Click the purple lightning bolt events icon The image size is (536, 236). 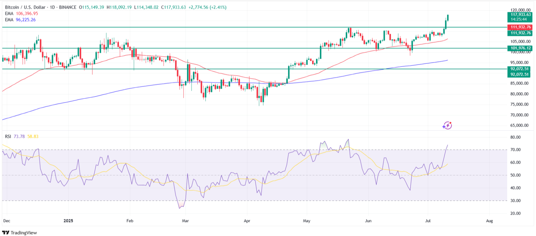click(447, 125)
